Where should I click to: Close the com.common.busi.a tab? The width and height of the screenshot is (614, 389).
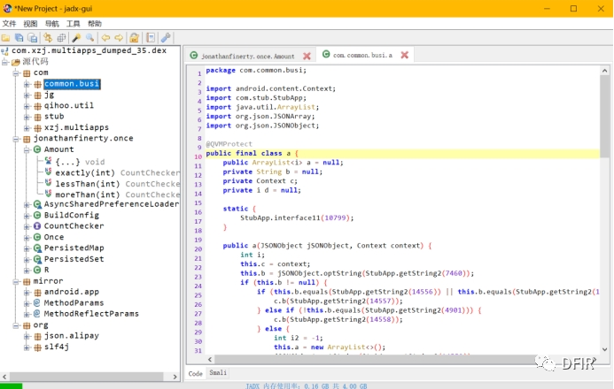(x=405, y=55)
